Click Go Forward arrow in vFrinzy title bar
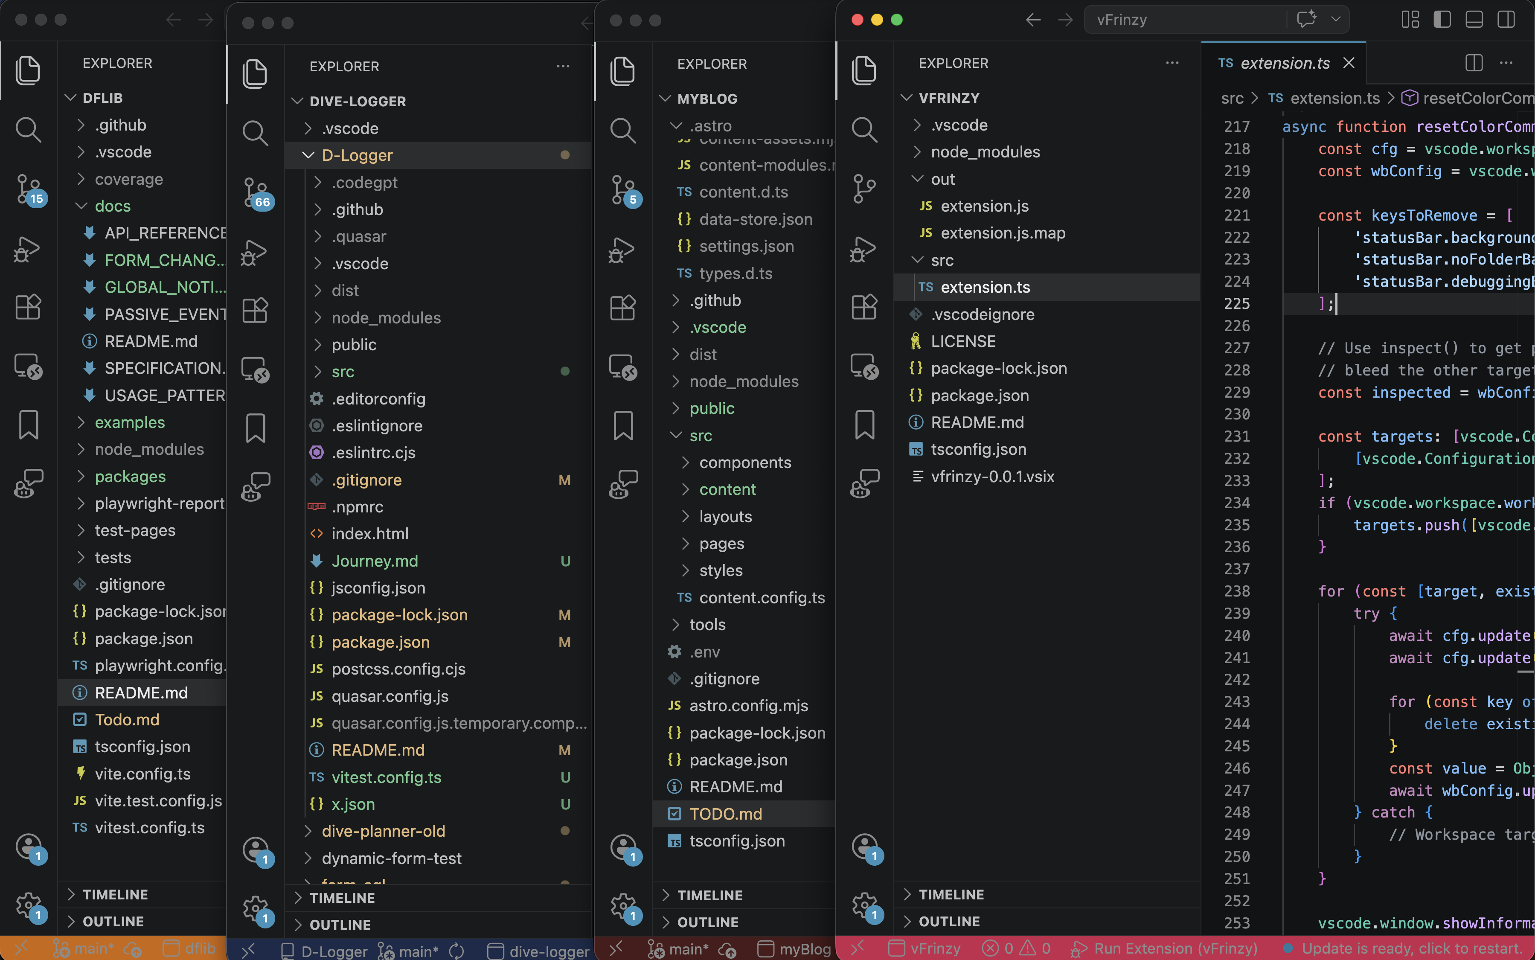 1066,20
